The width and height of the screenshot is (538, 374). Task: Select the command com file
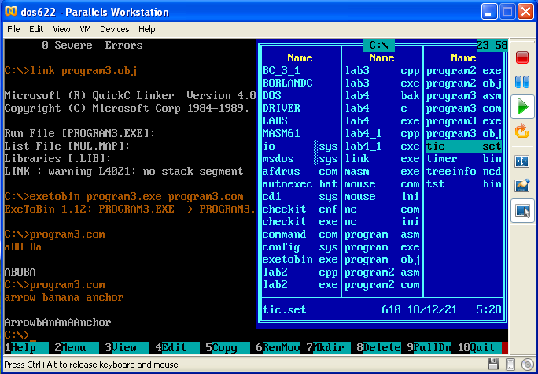coord(300,235)
